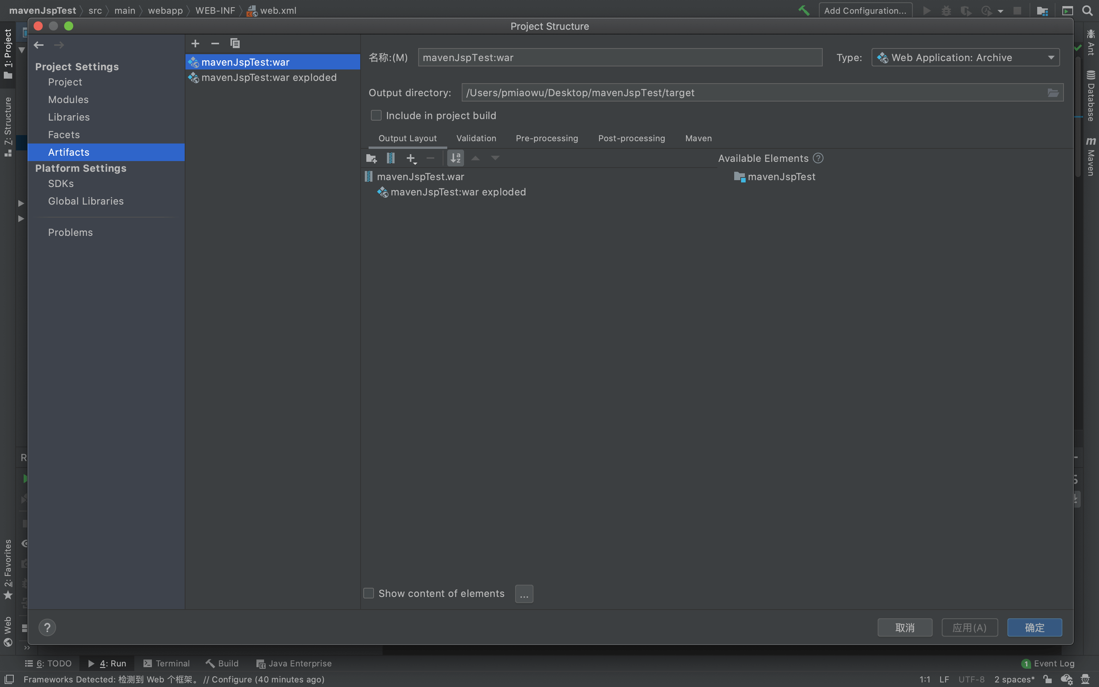Navigate back with left arrow

39,45
